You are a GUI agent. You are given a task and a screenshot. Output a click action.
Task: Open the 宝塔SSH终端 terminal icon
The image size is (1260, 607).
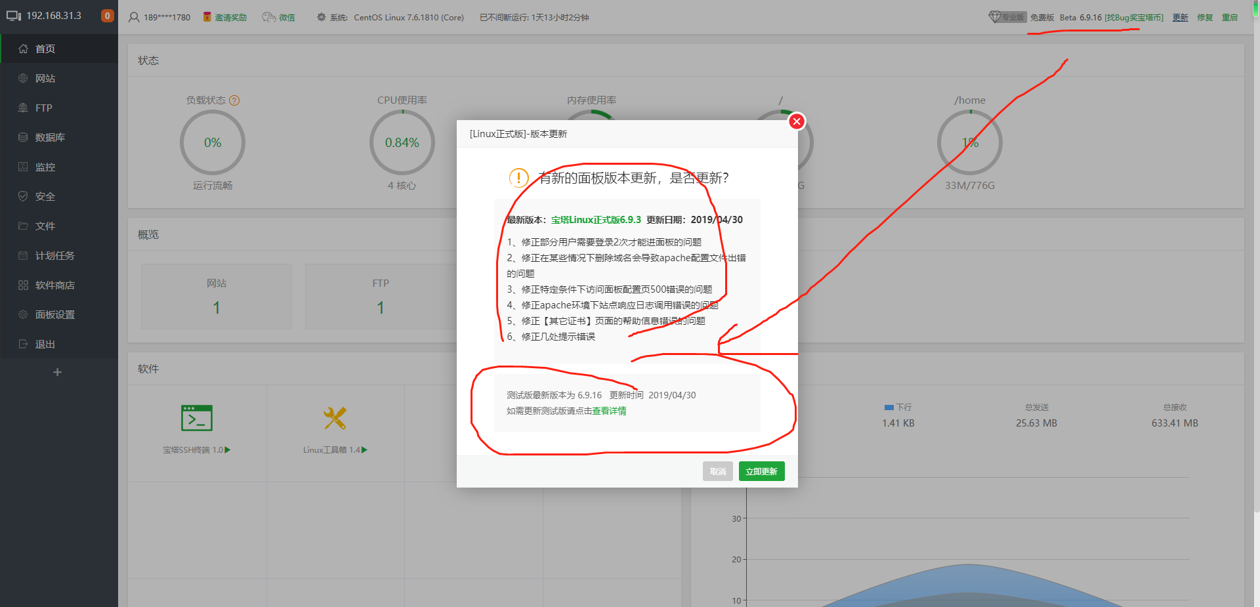(x=197, y=418)
